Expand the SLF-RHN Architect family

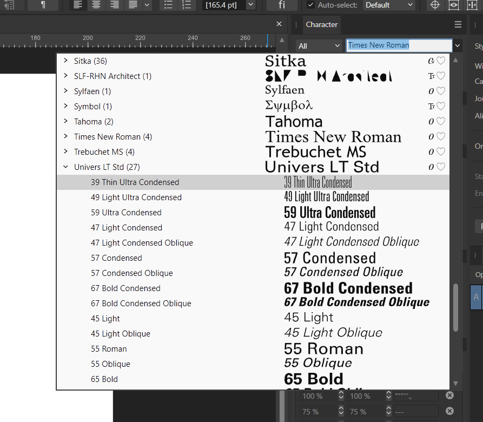[x=65, y=76]
